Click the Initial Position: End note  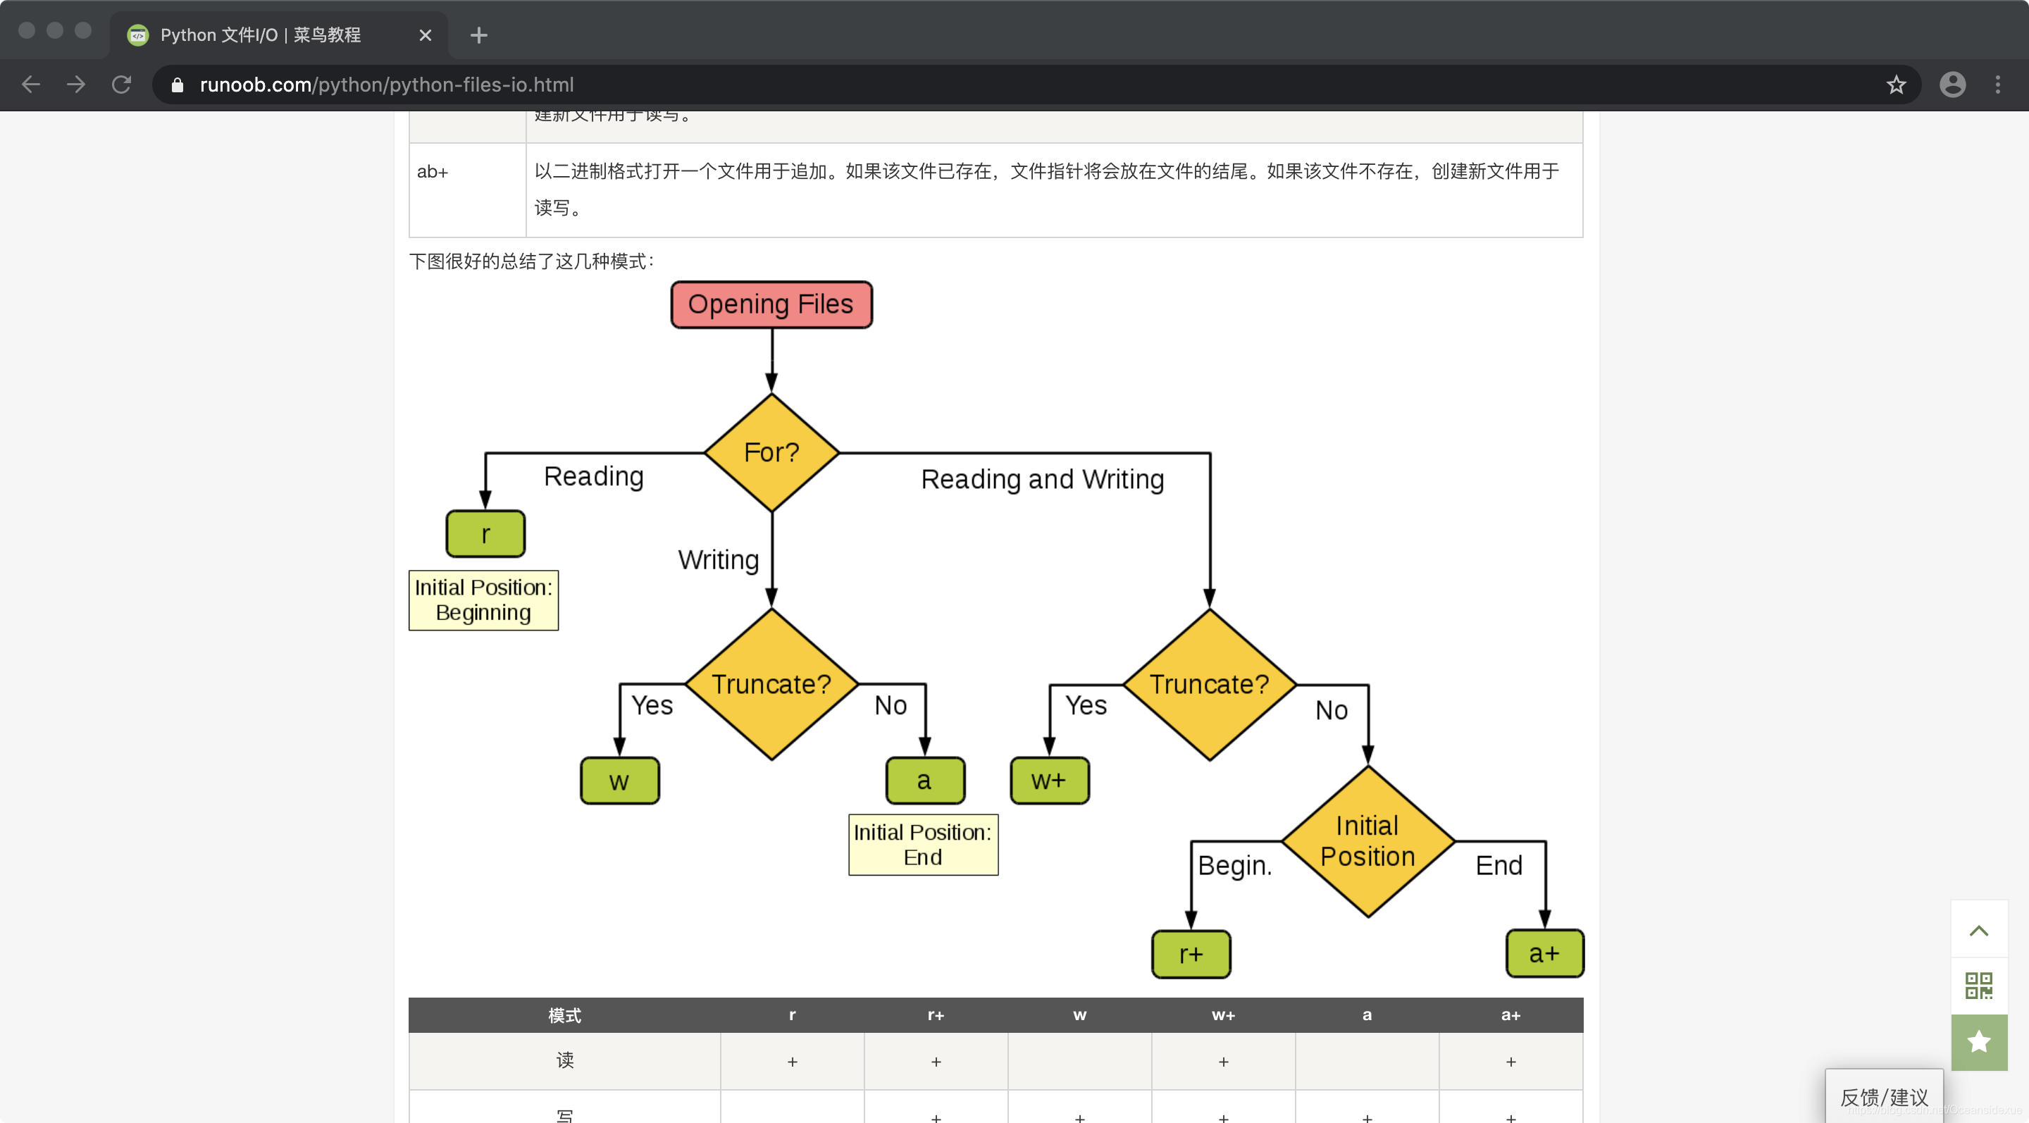tap(923, 845)
